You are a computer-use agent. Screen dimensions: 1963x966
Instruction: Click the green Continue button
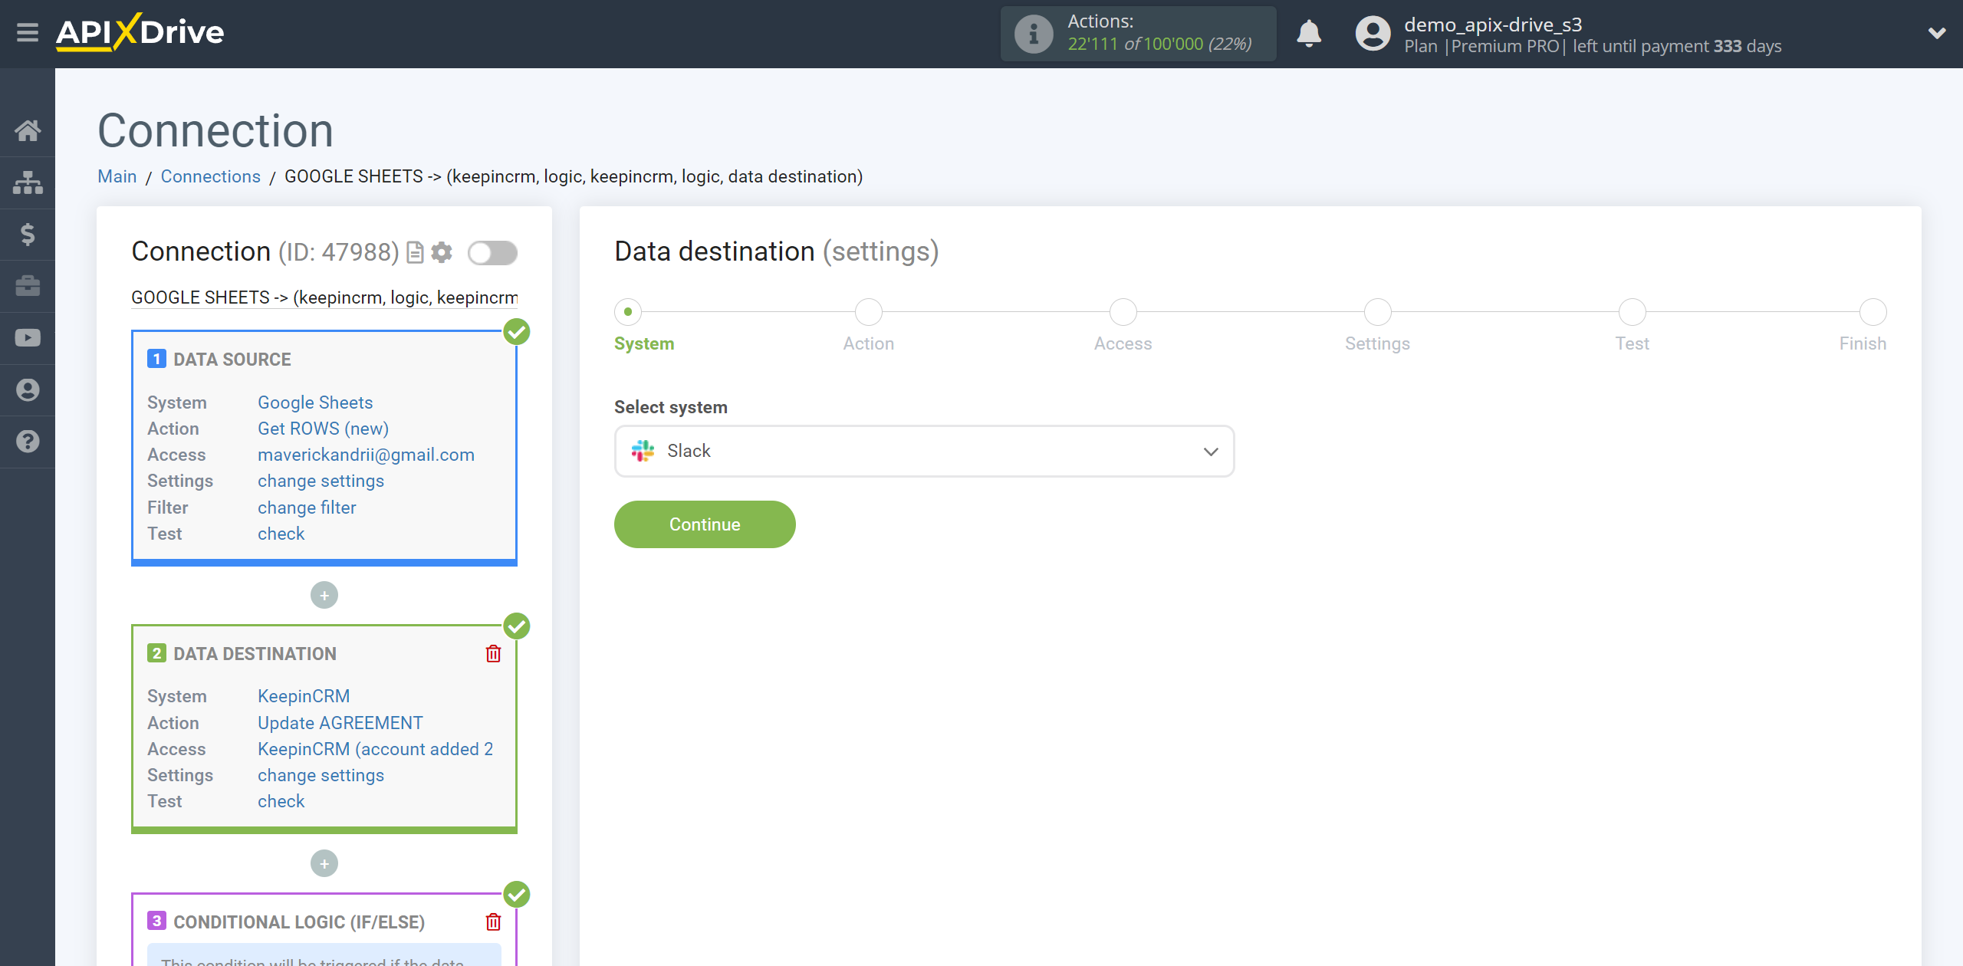(x=705, y=524)
